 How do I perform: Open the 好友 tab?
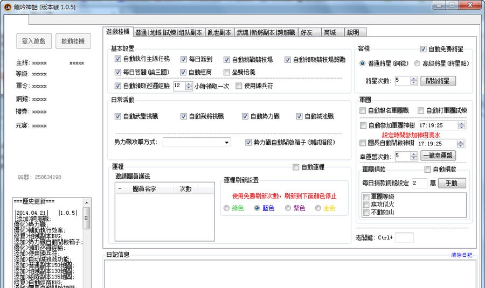pyautogui.click(x=309, y=32)
